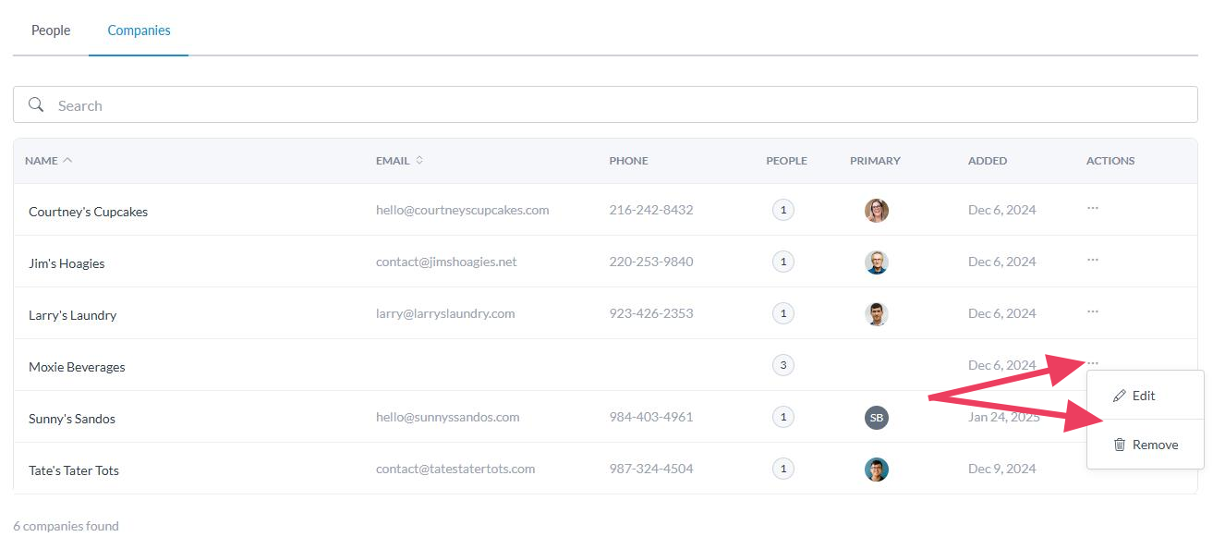Click the people count badge for Moxie Beverages

(782, 365)
